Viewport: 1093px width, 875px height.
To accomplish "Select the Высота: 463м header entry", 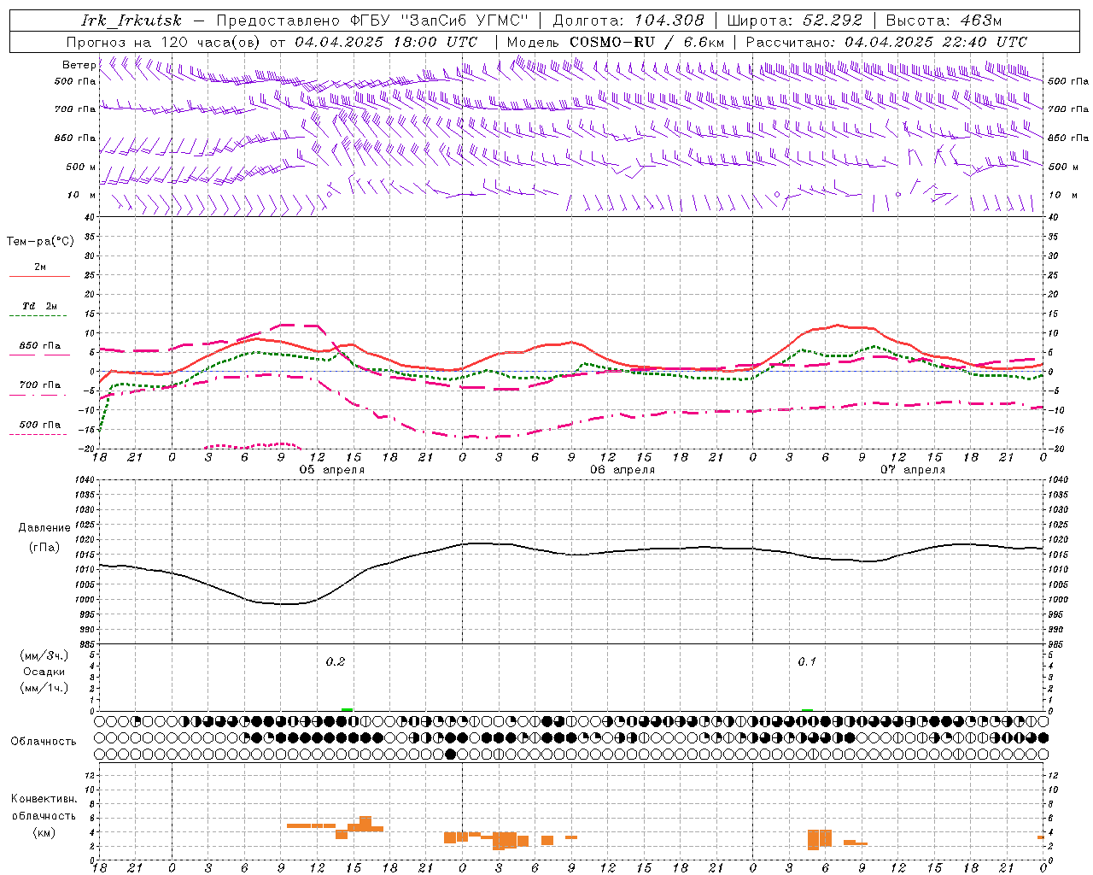I will 944,21.
